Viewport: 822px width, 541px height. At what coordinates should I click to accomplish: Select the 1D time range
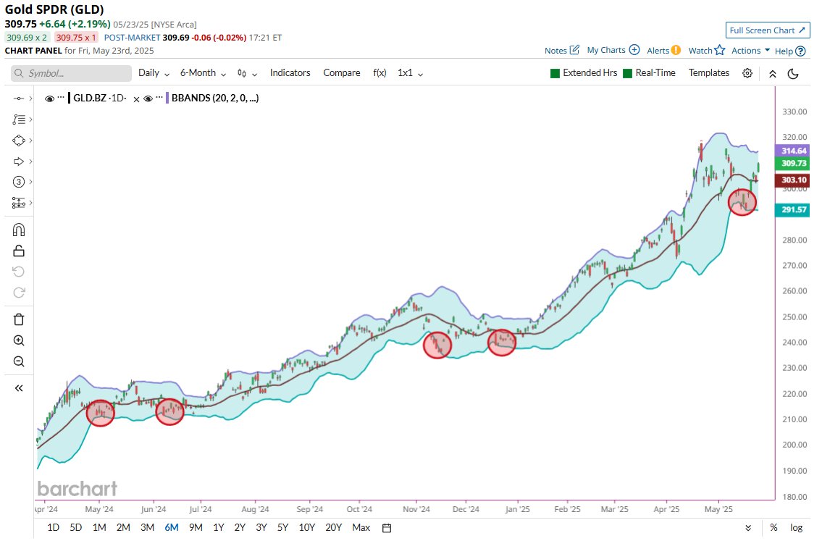(x=53, y=528)
